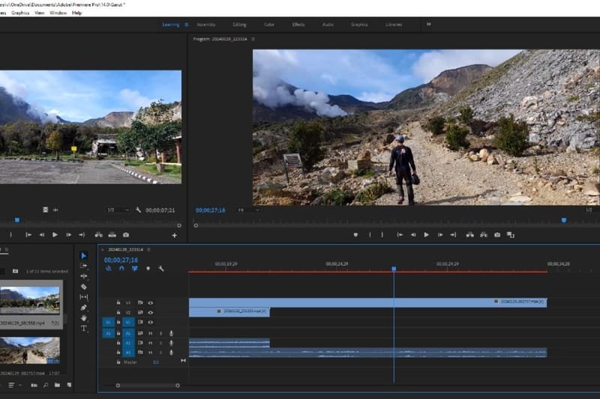The height and width of the screenshot is (399, 600).
Task: Play the Source monitor clip
Action: tap(55, 235)
